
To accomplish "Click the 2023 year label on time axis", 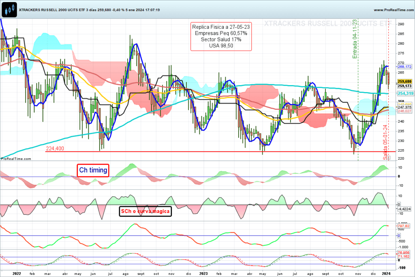I will point(203,274).
